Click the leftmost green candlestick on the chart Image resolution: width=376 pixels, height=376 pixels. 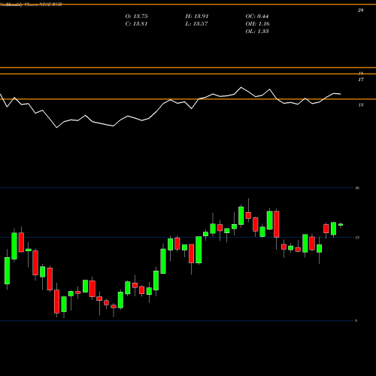click(x=7, y=271)
